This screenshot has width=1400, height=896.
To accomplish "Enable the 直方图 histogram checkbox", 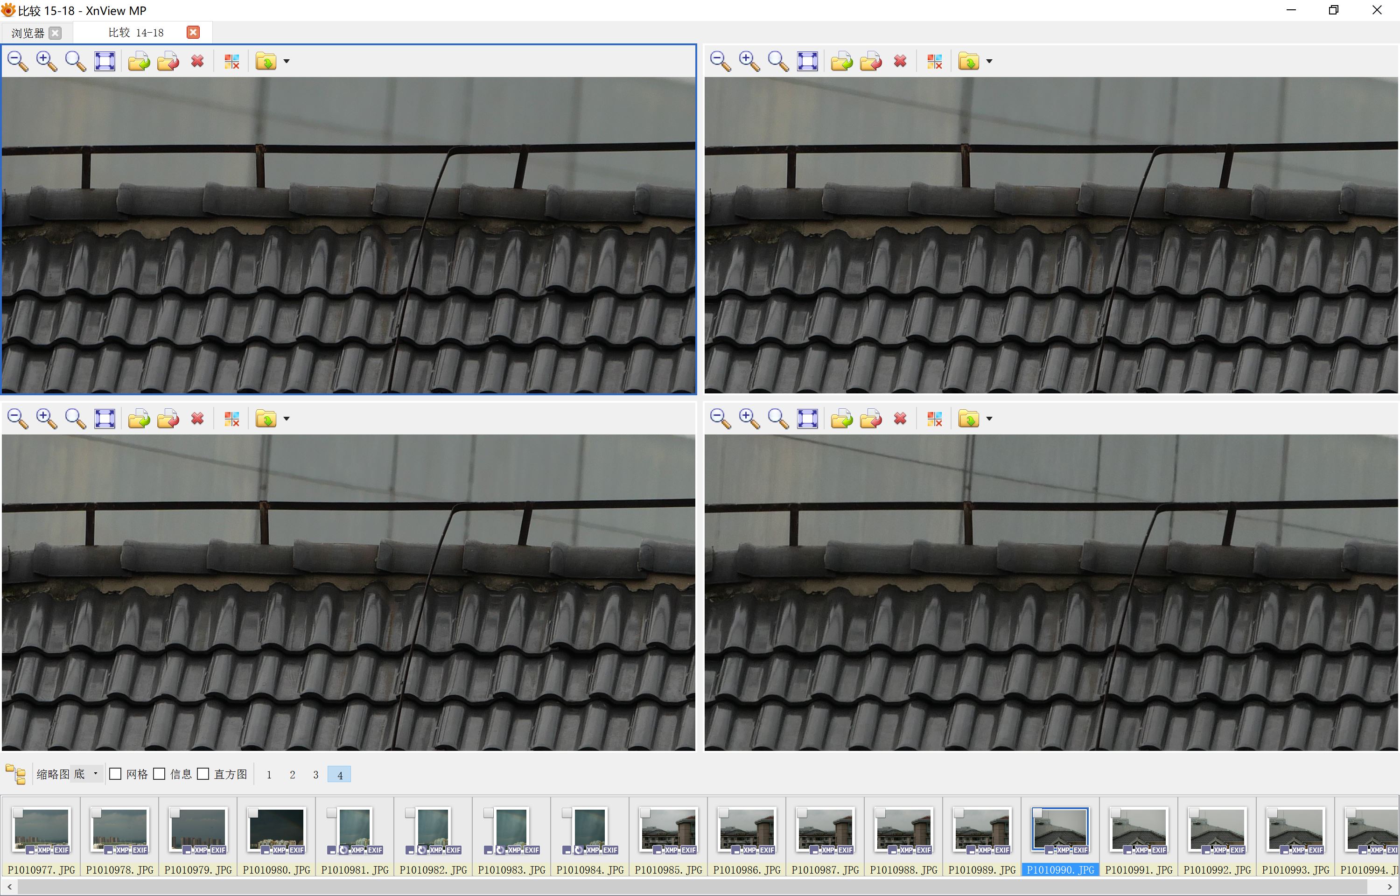I will click(x=203, y=774).
